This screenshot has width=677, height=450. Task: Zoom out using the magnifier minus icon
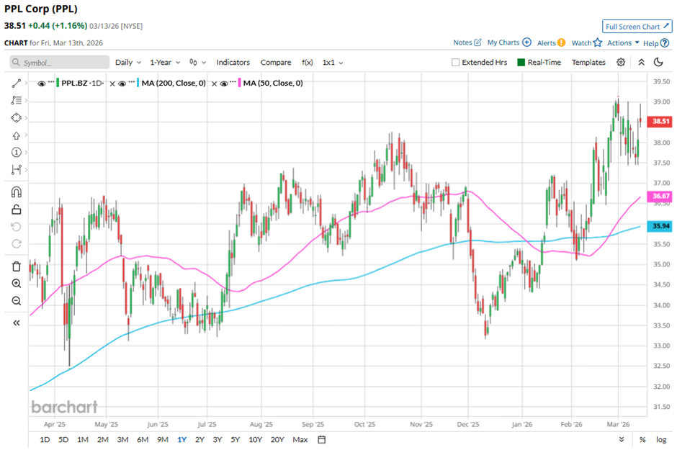(x=17, y=301)
